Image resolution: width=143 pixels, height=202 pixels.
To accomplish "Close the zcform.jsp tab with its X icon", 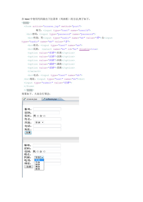I will [x=59, y=99].
